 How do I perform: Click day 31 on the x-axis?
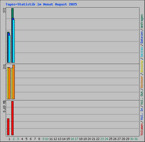point(136,139)
